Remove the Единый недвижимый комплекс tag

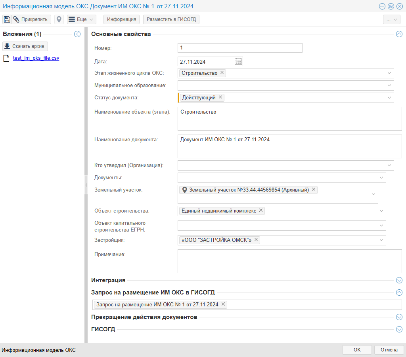[x=261, y=211]
